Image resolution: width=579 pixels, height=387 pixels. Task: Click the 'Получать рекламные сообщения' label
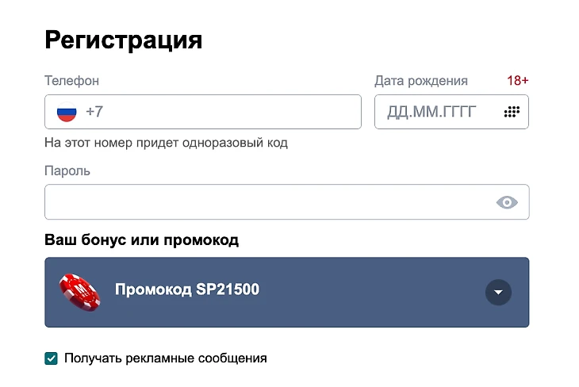(165, 358)
